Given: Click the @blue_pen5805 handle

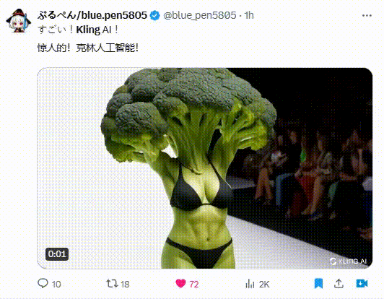Looking at the screenshot, I should (200, 15).
